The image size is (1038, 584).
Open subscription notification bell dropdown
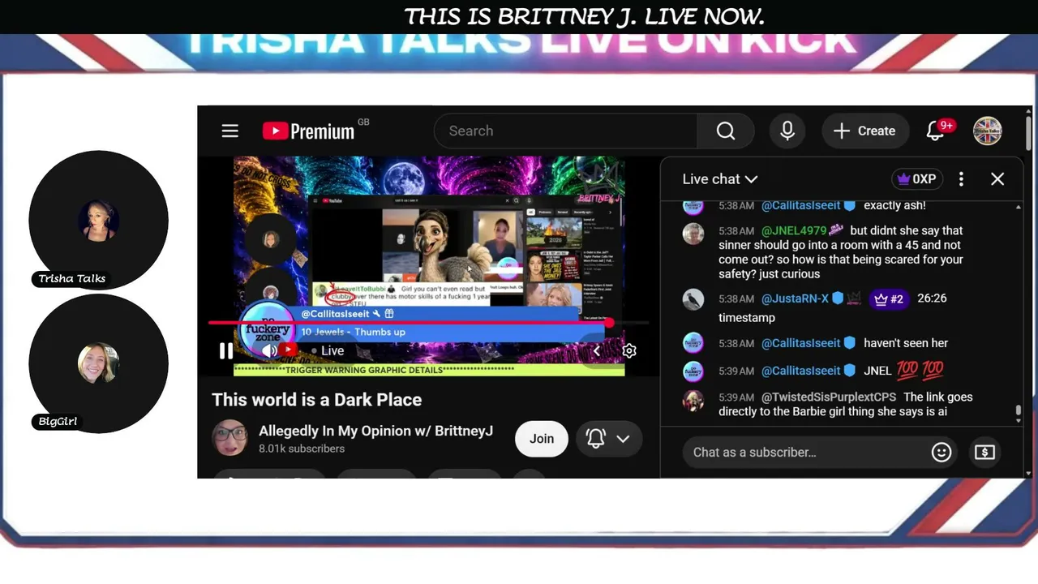[x=608, y=439]
